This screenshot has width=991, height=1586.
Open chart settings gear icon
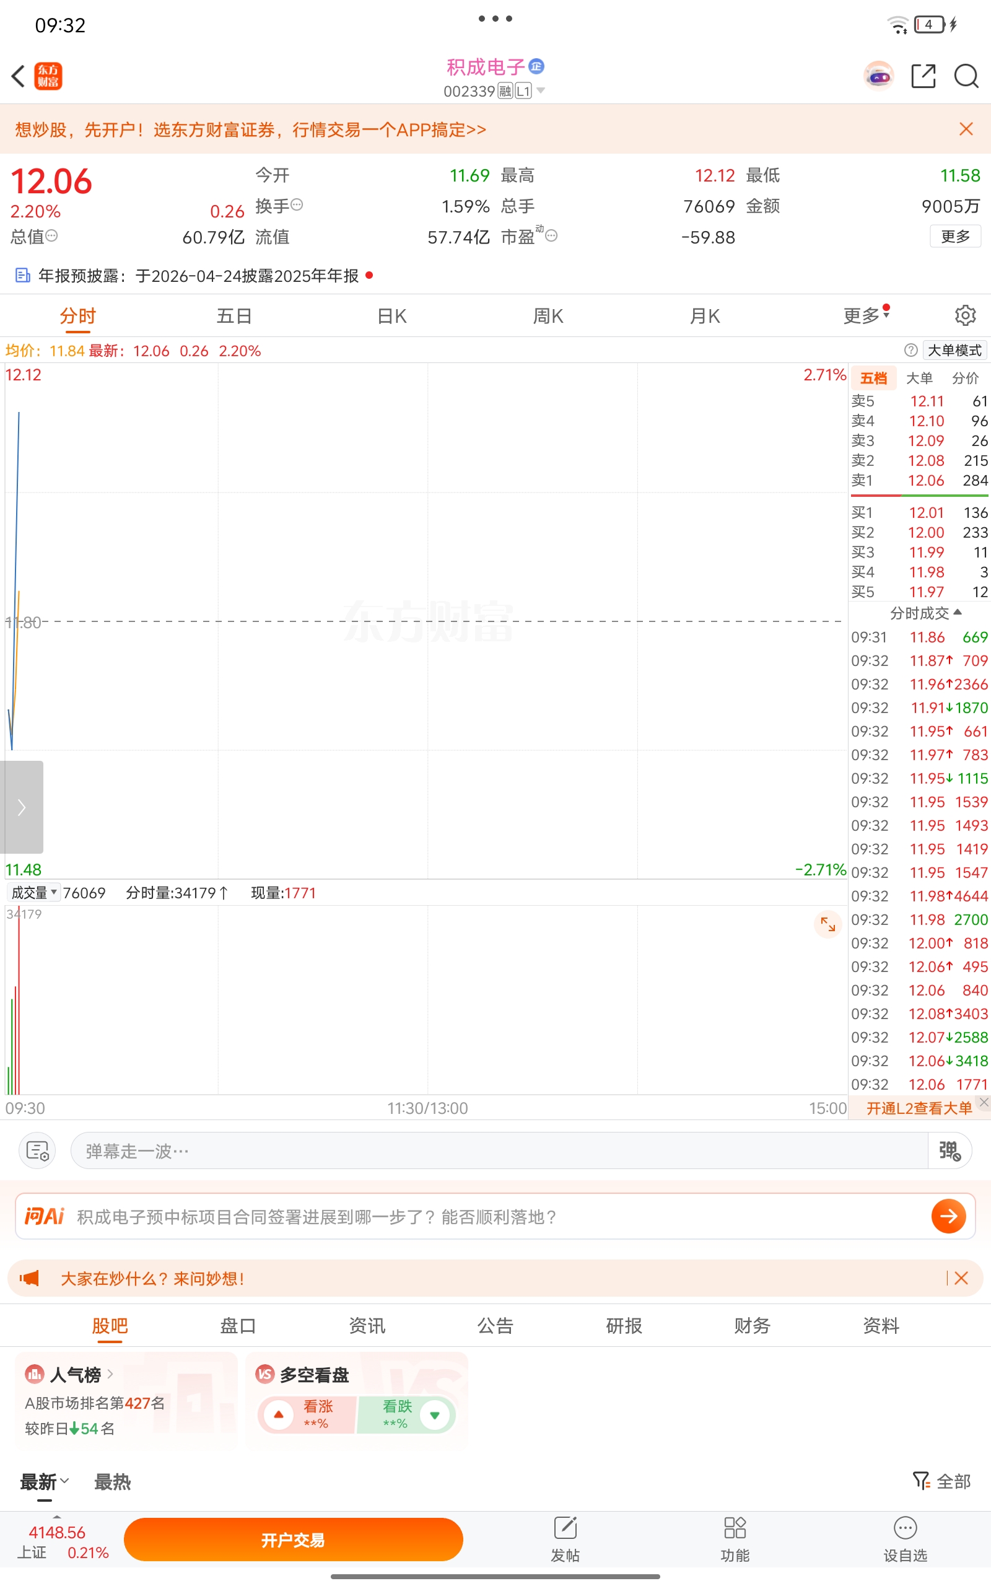pyautogui.click(x=965, y=315)
